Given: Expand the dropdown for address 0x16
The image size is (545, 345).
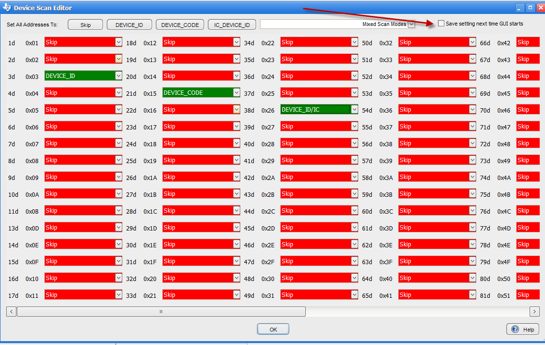Looking at the screenshot, I should click(x=236, y=109).
